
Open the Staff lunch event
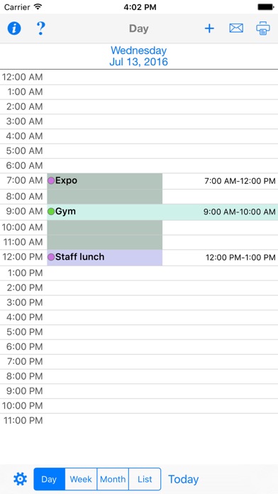coord(105,258)
